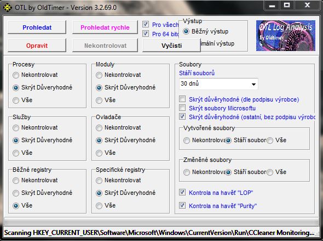
Task: Click the 'Stáří souborů' blue label
Action: tap(197, 73)
